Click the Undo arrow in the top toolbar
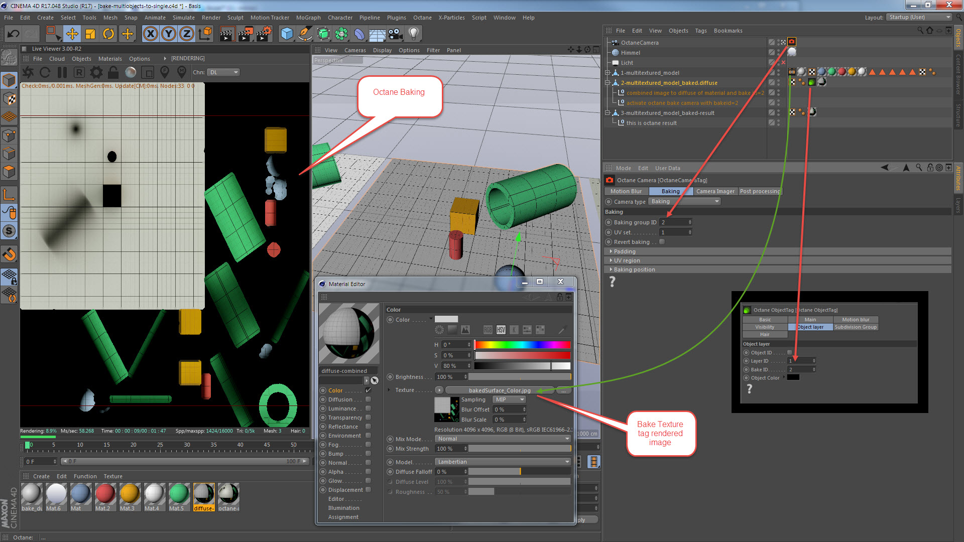 tap(14, 34)
